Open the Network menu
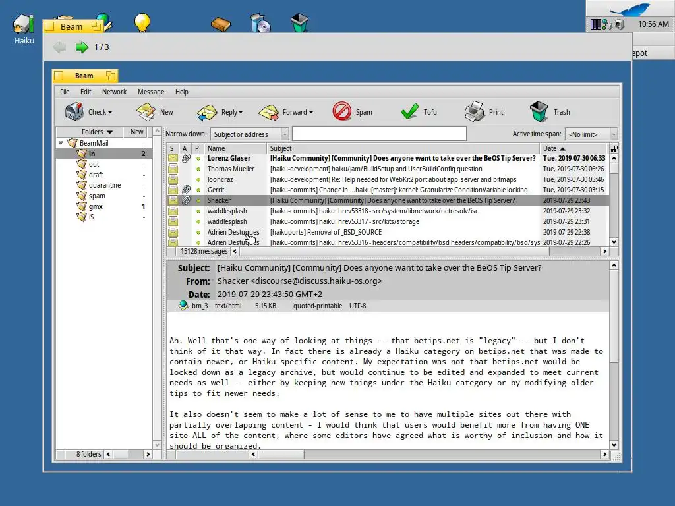 (114, 92)
